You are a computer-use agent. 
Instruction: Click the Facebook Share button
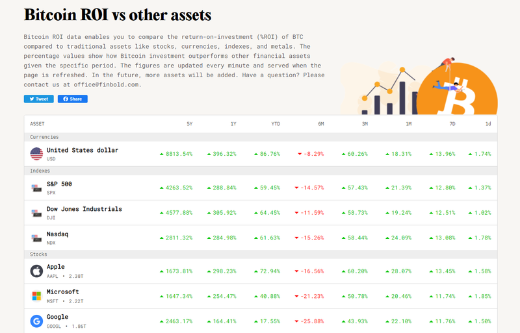click(x=73, y=99)
